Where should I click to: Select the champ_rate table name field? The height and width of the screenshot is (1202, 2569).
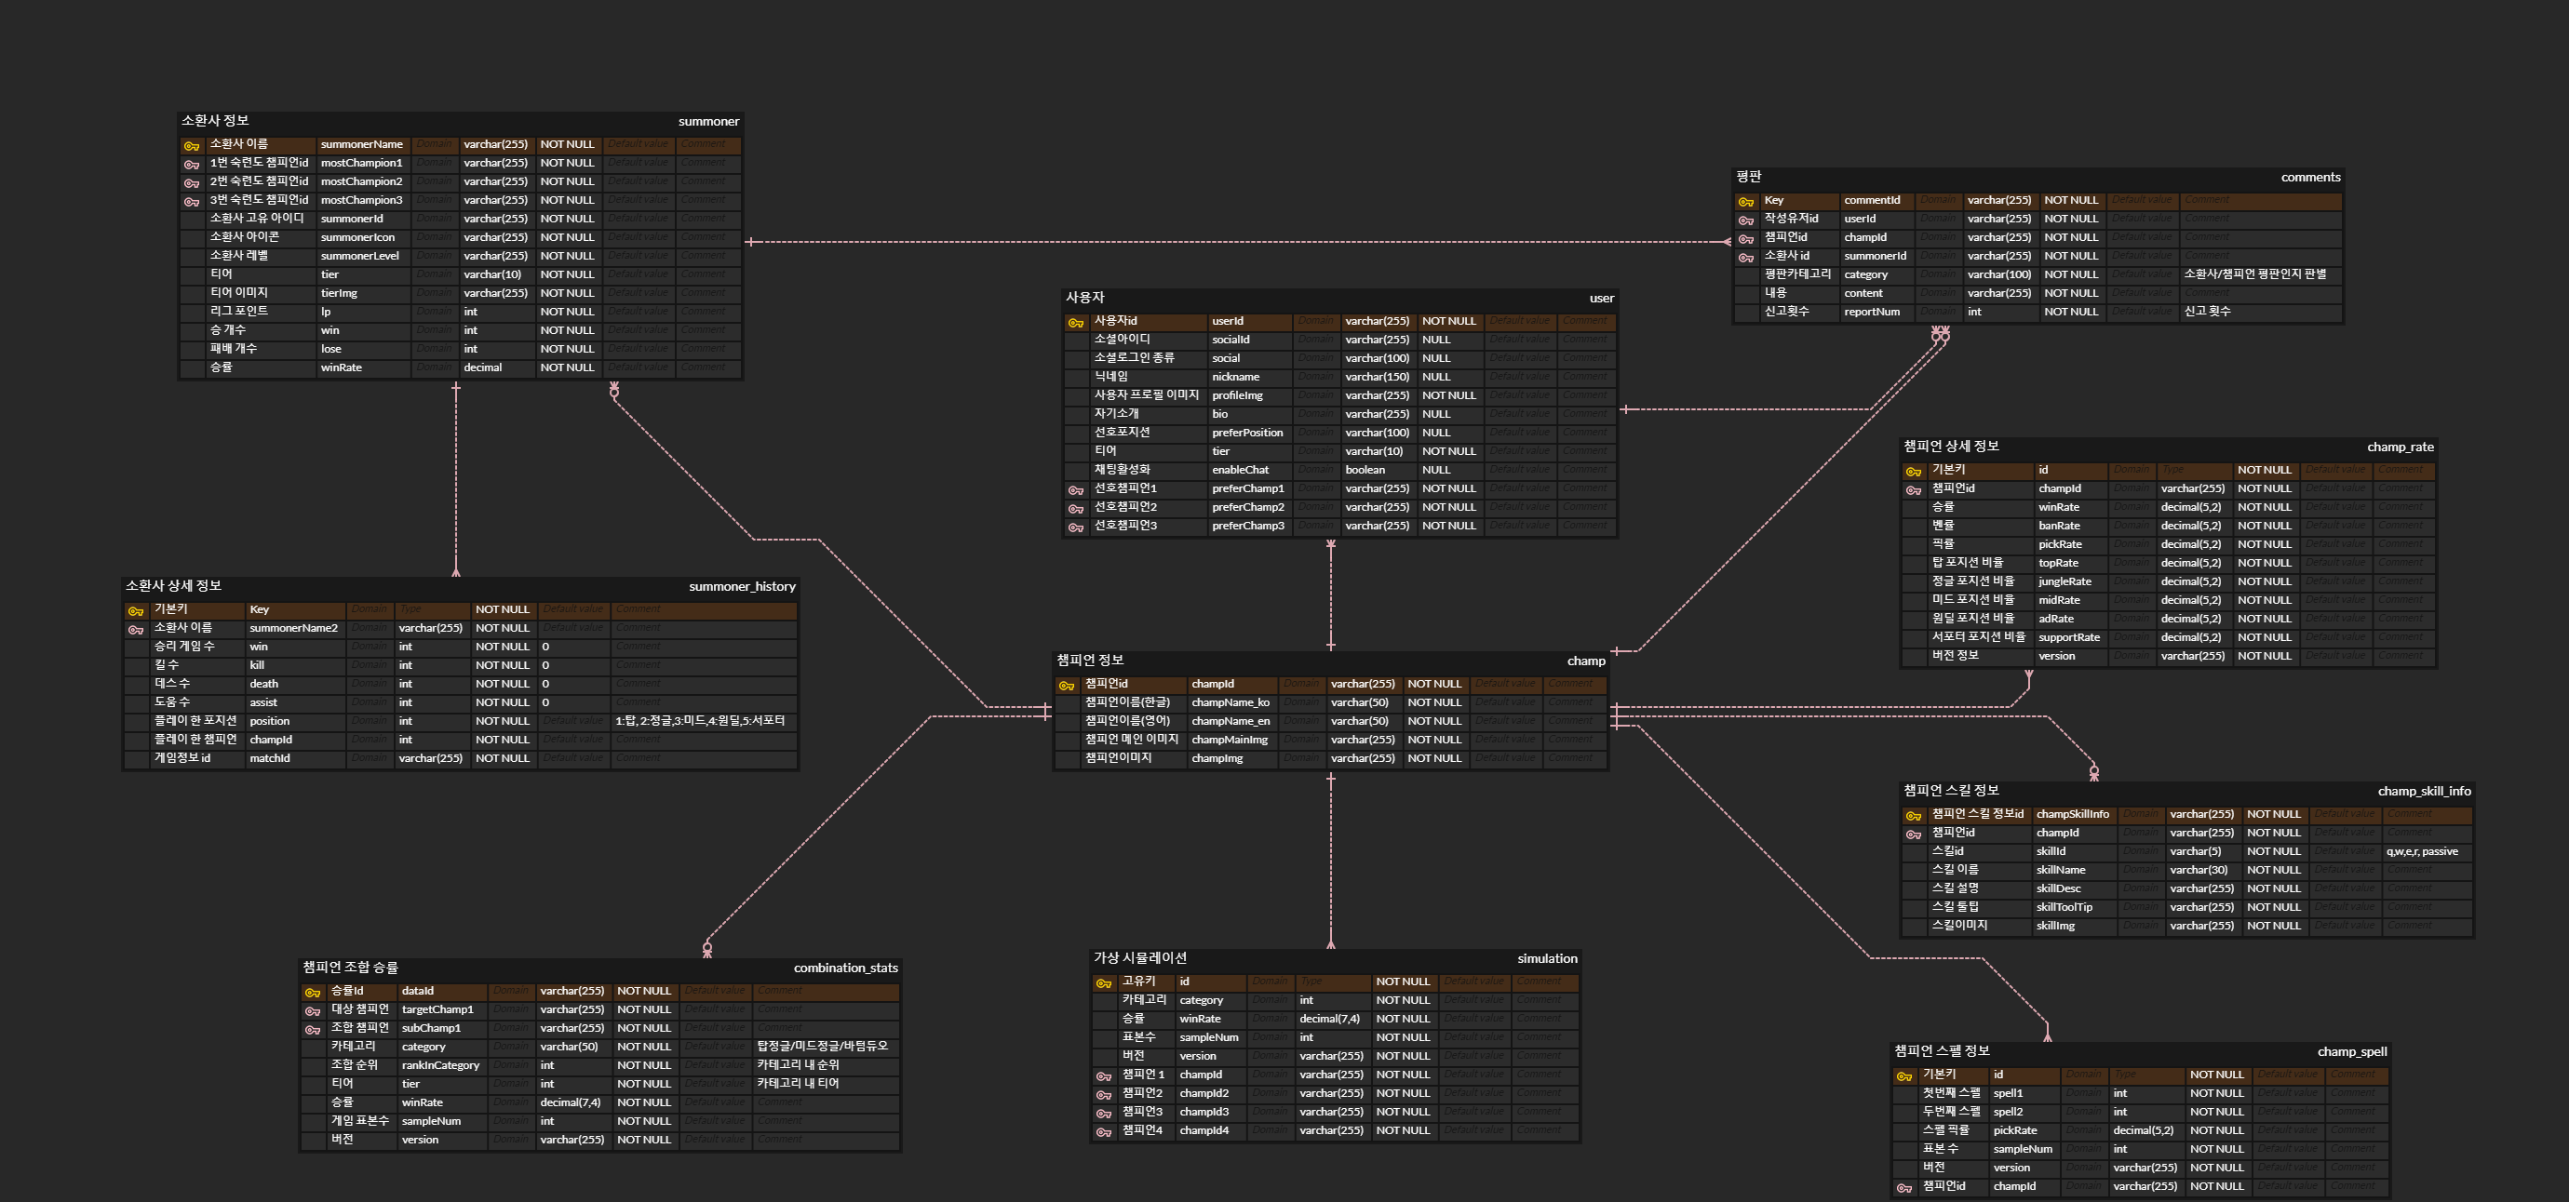point(2400,447)
